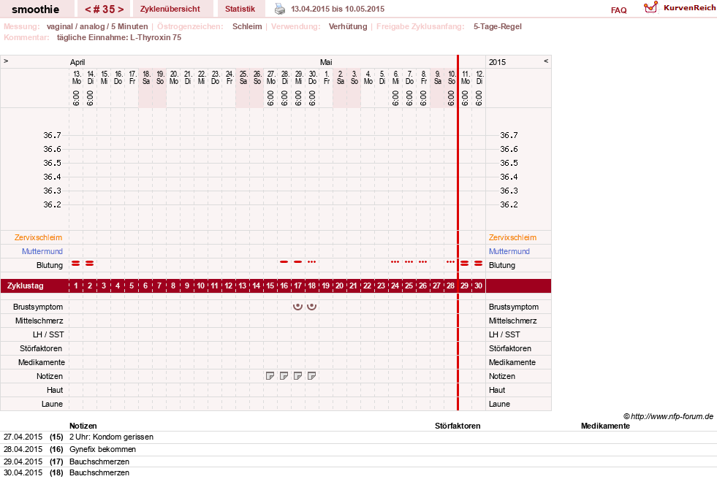
Task: Click the printer icon
Action: pos(280,9)
